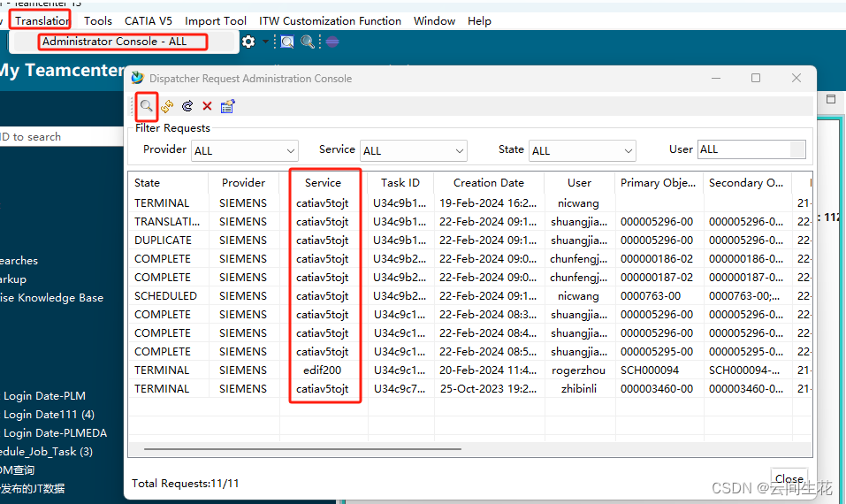Open the State dropdown filter

tap(583, 151)
